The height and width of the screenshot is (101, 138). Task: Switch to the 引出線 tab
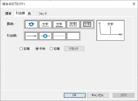(21, 13)
